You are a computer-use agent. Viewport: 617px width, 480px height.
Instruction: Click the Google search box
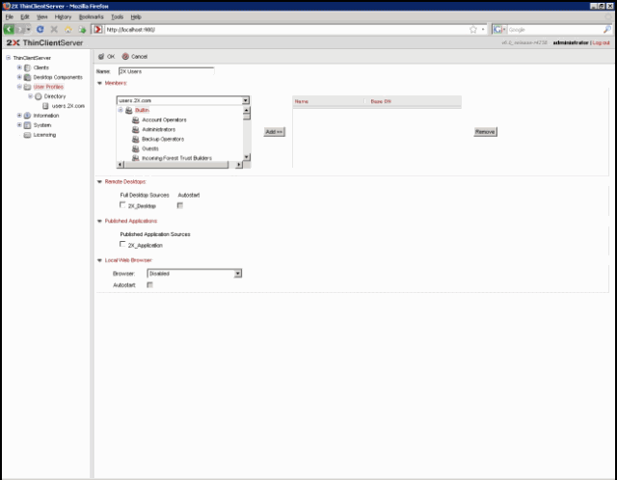(x=554, y=30)
